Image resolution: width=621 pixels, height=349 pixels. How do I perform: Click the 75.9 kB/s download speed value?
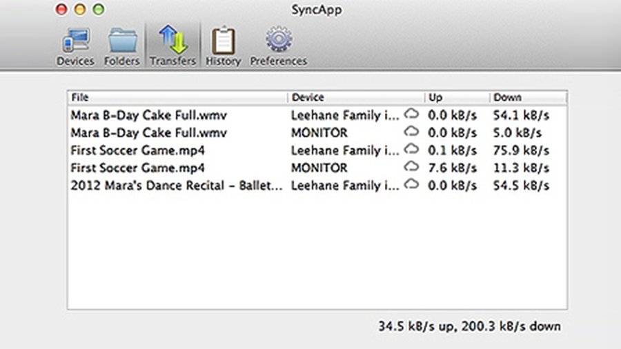[521, 150]
